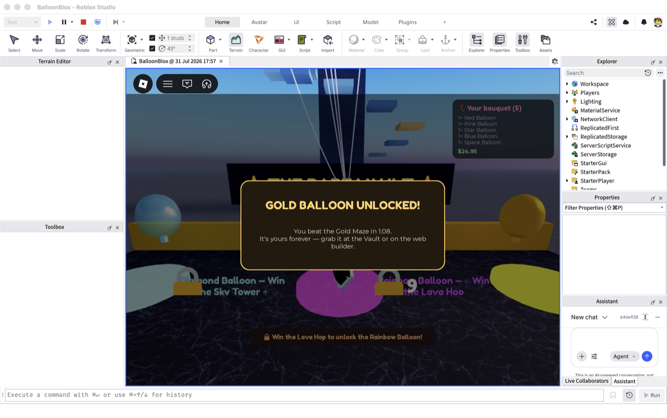Add attachment with plus button in Assistant

[x=582, y=356]
